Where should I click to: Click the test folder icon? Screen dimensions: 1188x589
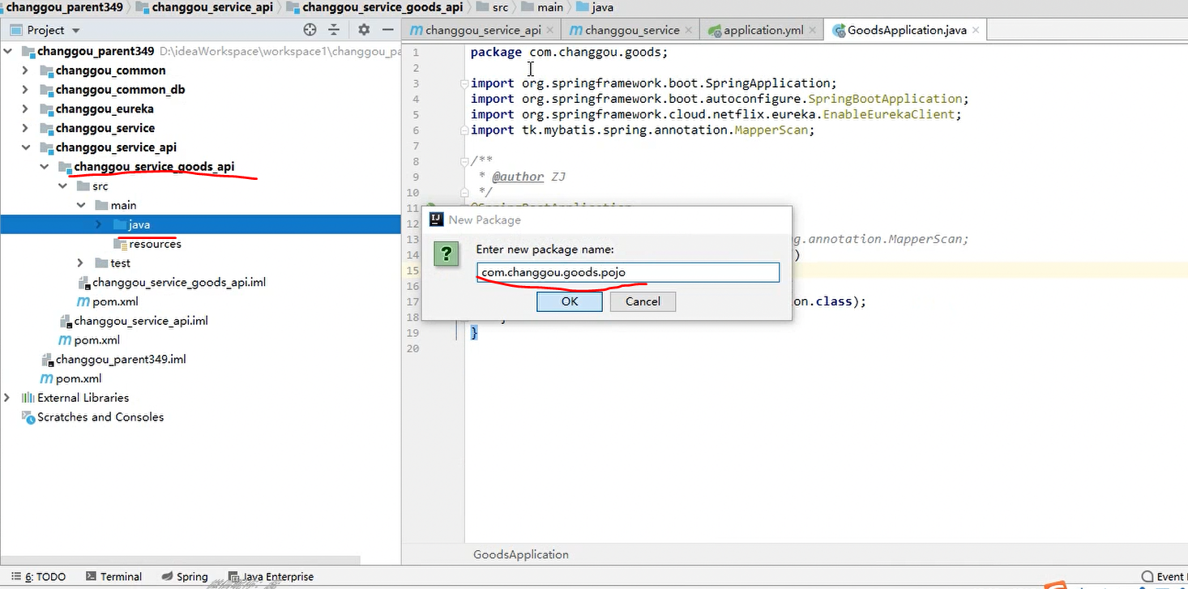[101, 263]
